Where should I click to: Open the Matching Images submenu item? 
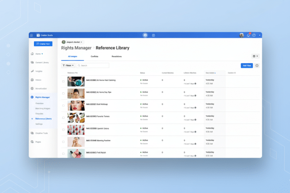(43, 108)
